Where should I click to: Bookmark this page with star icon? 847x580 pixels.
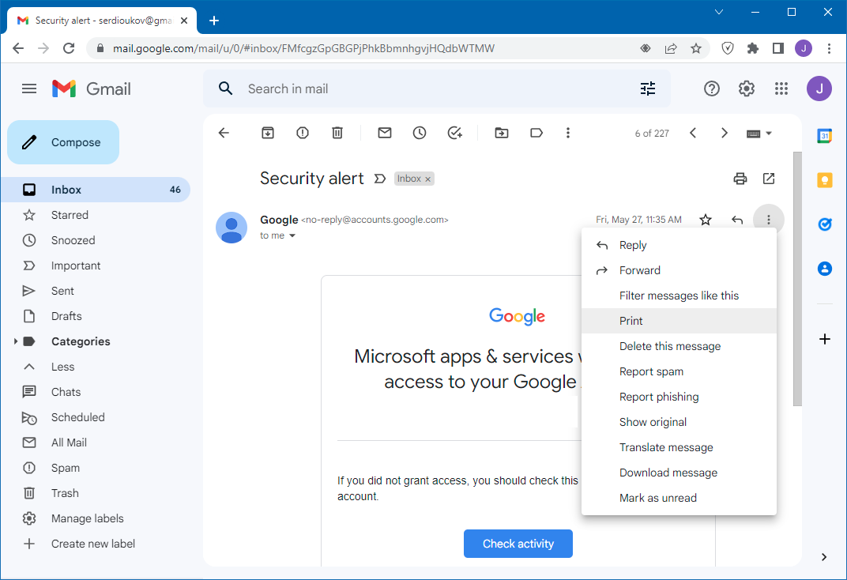(x=696, y=49)
